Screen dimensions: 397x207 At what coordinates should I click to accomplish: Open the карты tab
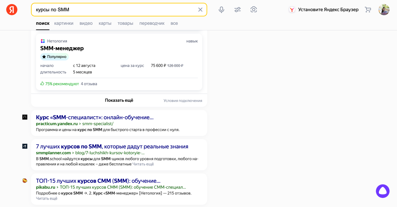(105, 23)
